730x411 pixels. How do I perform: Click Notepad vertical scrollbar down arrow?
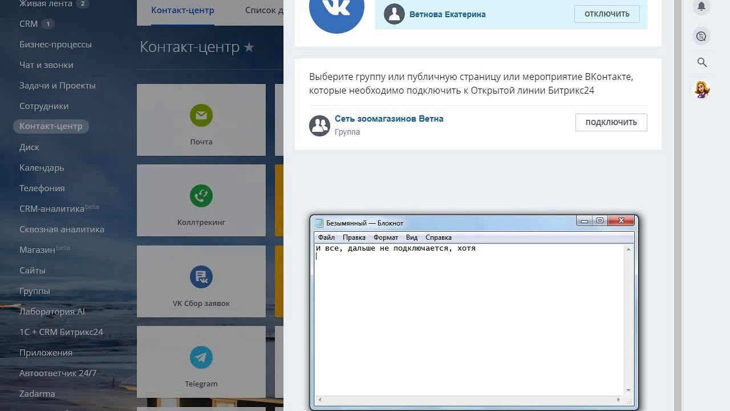coord(628,390)
